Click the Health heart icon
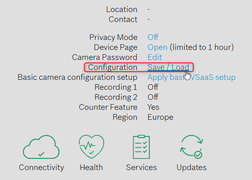The image size is (252, 180). click(91, 147)
